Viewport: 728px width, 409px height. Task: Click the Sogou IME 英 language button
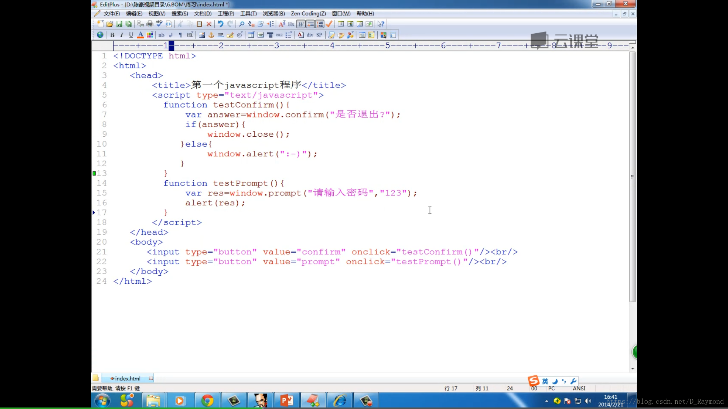coord(545,381)
